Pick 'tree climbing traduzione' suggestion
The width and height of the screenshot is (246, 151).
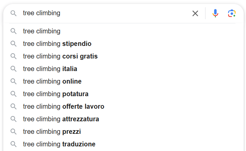(59, 144)
